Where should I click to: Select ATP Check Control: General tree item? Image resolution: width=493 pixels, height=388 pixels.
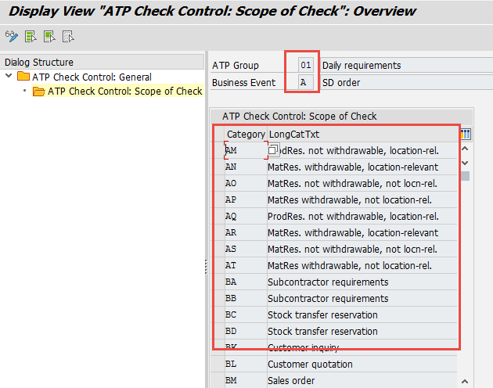92,77
